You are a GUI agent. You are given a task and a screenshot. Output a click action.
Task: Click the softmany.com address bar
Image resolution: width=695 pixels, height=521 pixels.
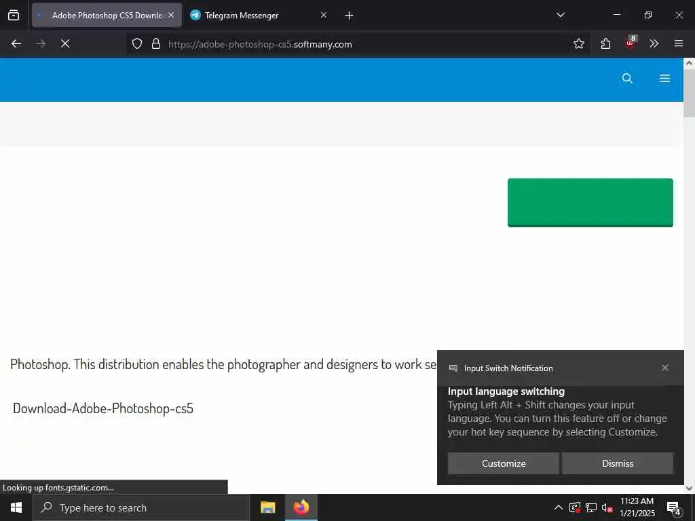359,44
